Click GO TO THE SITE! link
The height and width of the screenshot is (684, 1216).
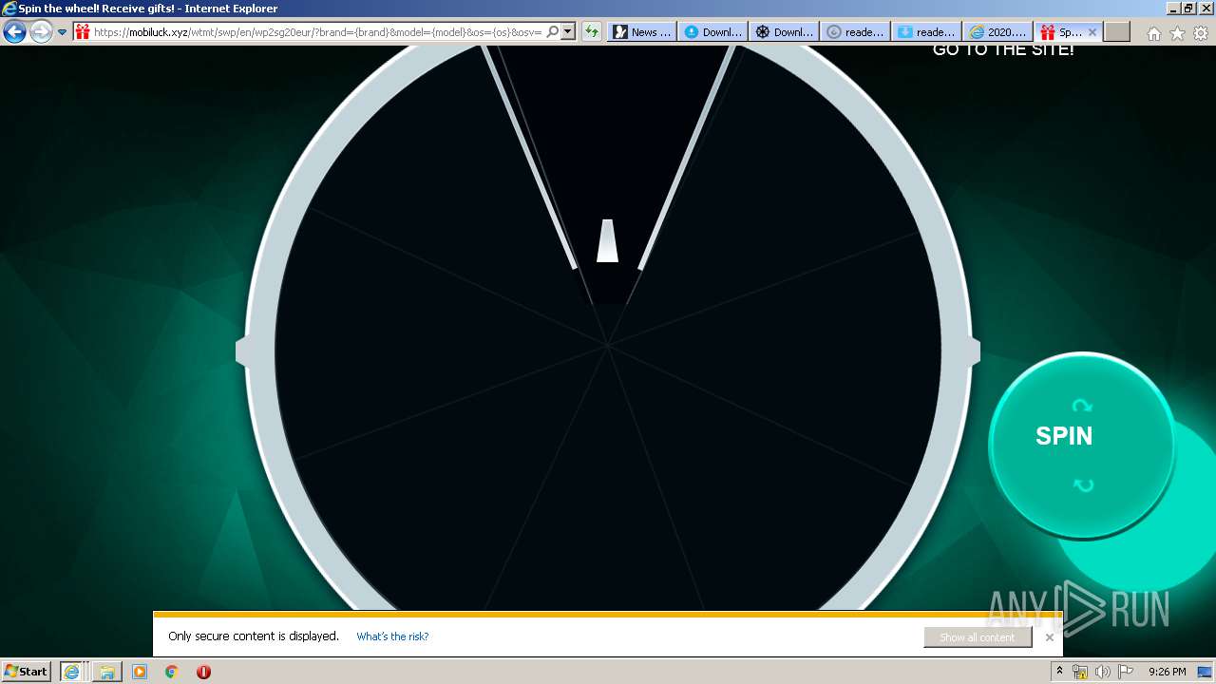tap(1003, 50)
